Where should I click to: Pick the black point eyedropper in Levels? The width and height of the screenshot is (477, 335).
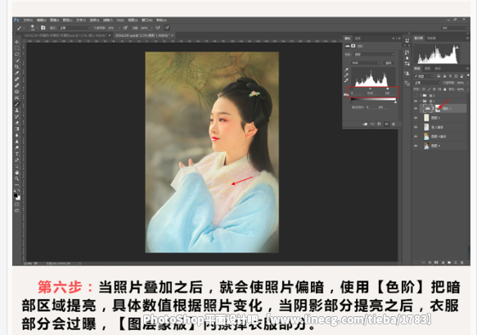coord(346,70)
